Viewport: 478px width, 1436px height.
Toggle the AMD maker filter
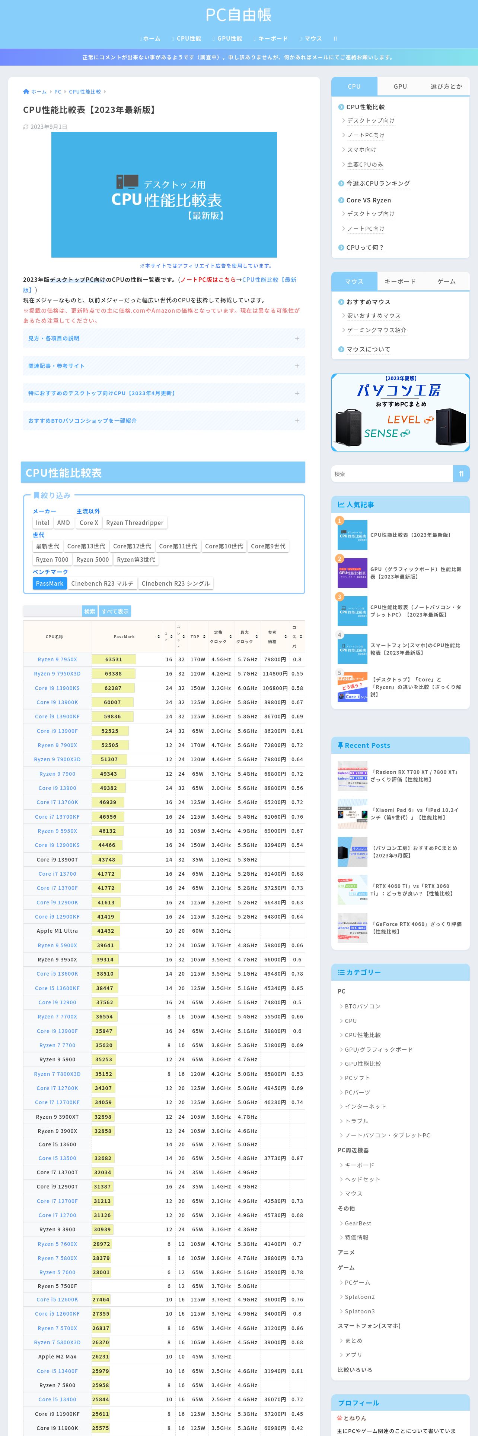63,523
